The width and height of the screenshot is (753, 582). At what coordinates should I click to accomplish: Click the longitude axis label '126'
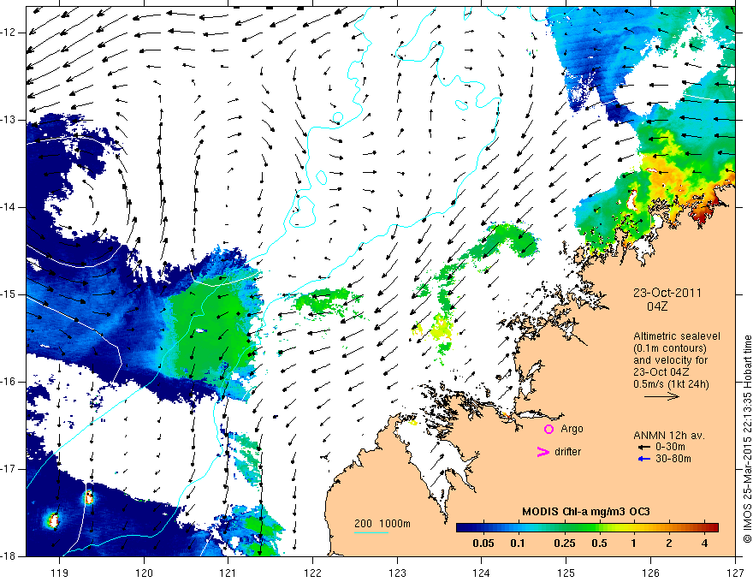pyautogui.click(x=650, y=573)
